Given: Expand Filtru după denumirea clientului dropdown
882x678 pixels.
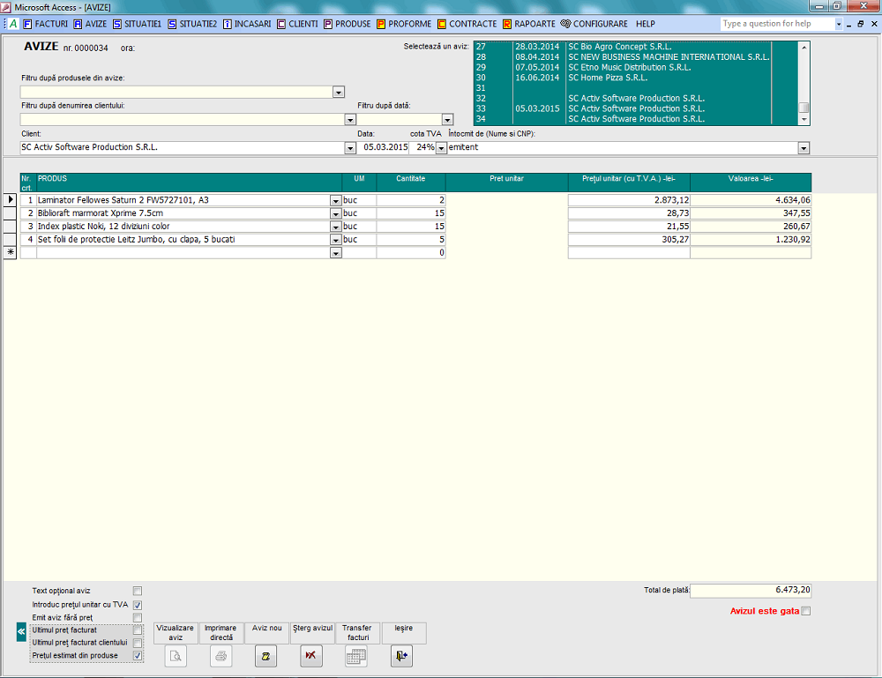Looking at the screenshot, I should pyautogui.click(x=350, y=120).
